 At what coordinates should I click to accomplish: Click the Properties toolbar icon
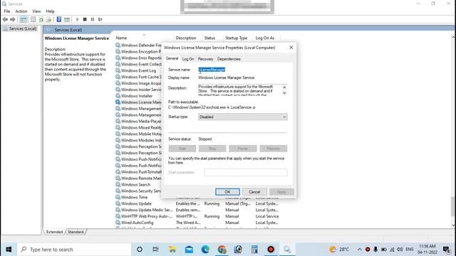point(33,19)
